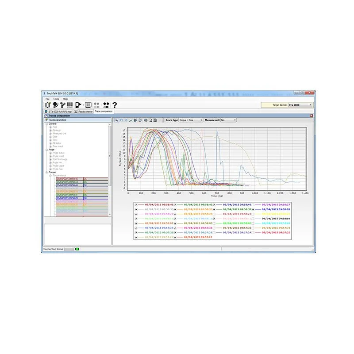Open the Tools menu

(56, 99)
